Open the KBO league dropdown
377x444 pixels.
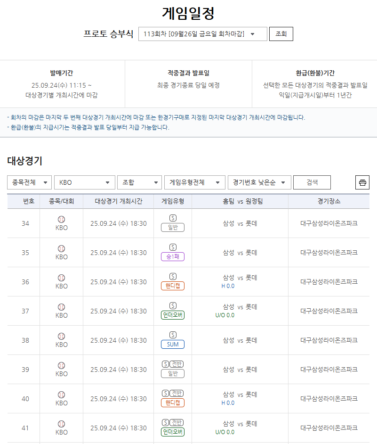[x=84, y=182]
